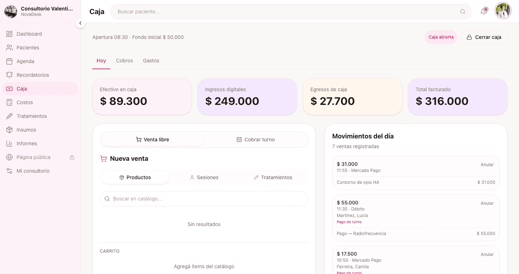Image resolution: width=519 pixels, height=274 pixels.
Task: Click the Cerrar caja button
Action: [484, 37]
